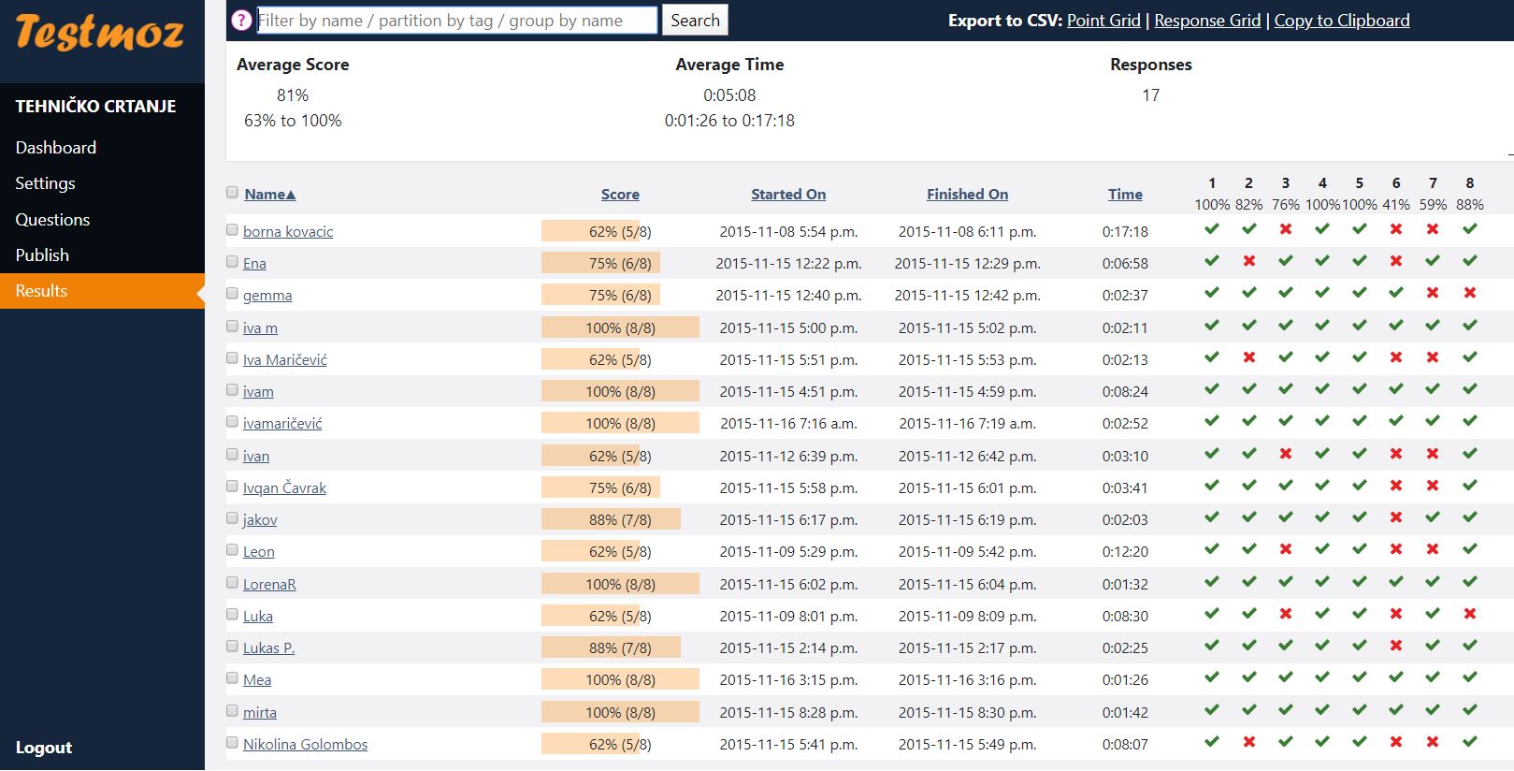1514x771 pixels.
Task: Check the box next to Mea
Action: point(232,678)
